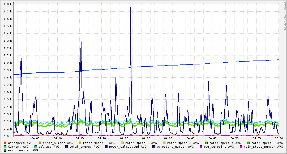This screenshot has width=287, height=154.
Task: Click the total_energy AVG blue legend swatch
Action: tap(66, 147)
